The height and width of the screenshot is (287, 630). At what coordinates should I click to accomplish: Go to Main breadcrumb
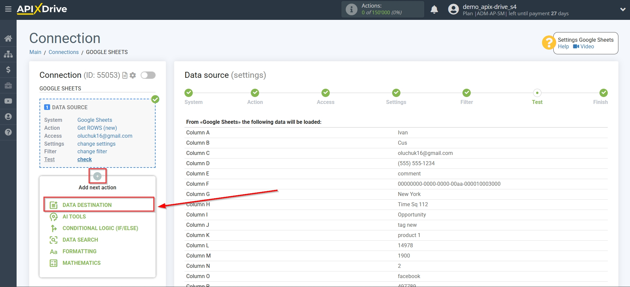coord(35,52)
